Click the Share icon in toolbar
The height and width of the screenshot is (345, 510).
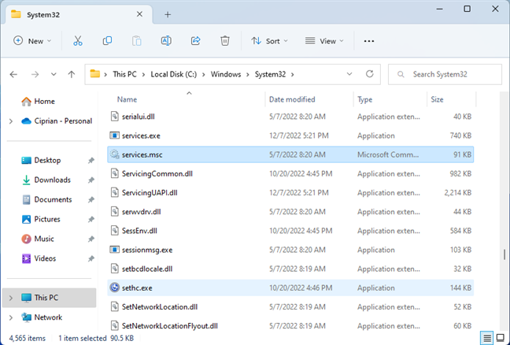point(195,41)
